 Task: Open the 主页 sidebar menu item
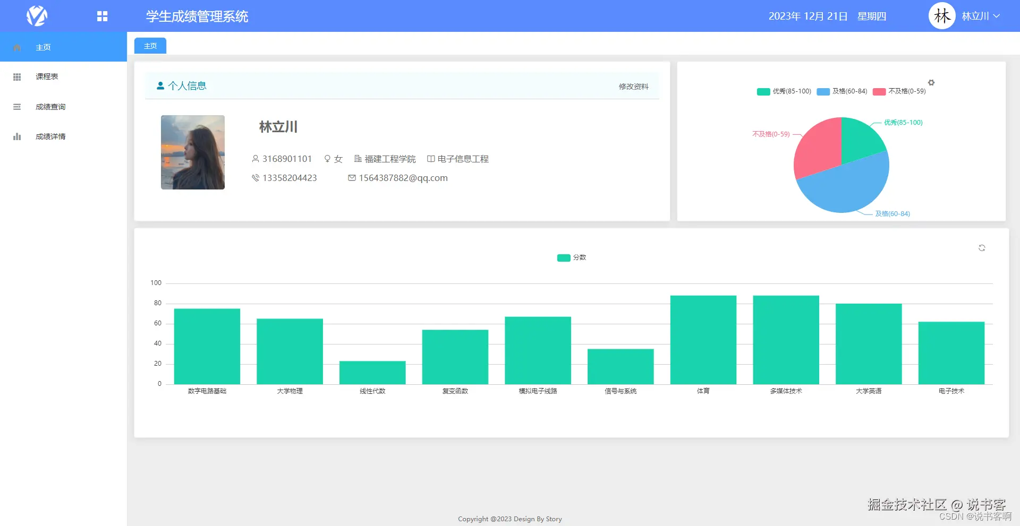(63, 47)
